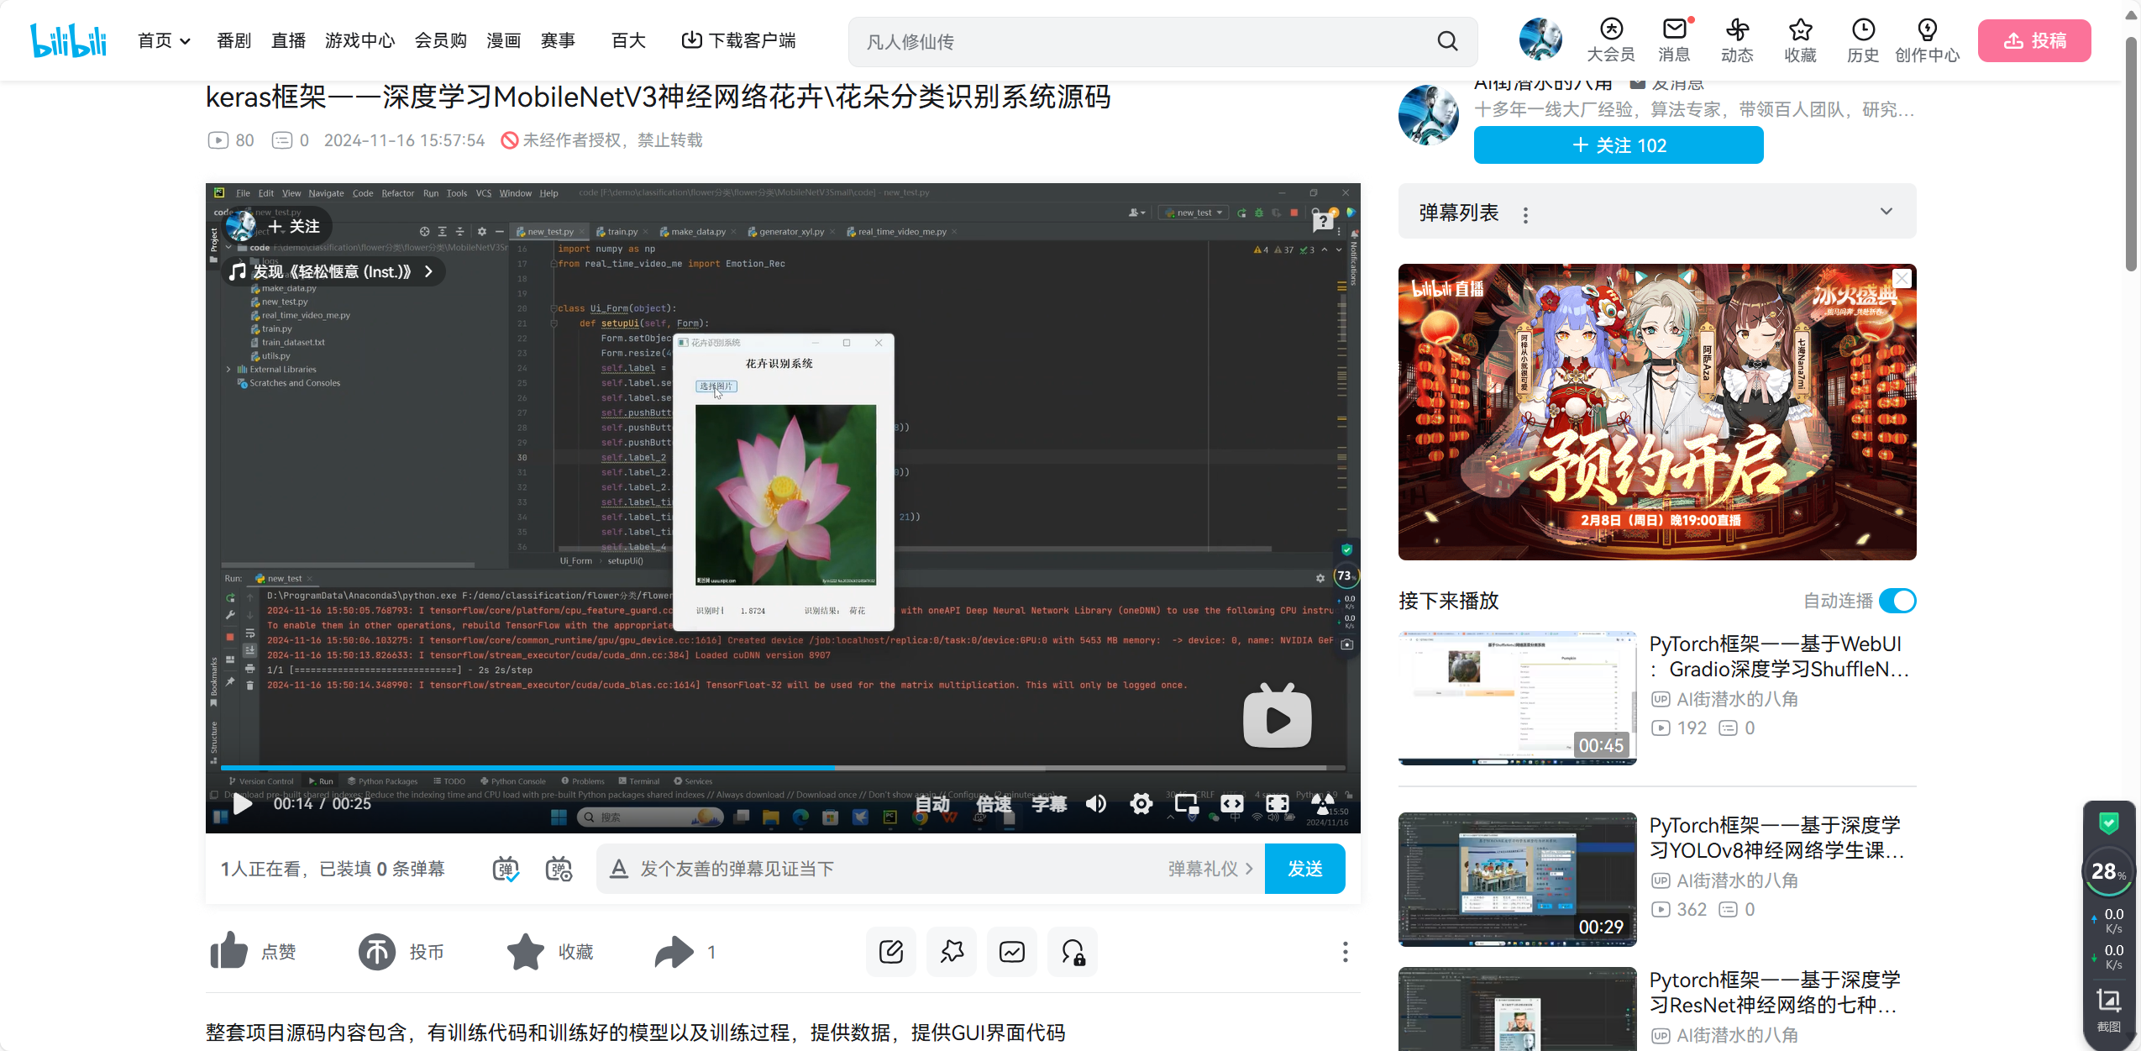Open the 游戏中心 nav item

coord(359,40)
